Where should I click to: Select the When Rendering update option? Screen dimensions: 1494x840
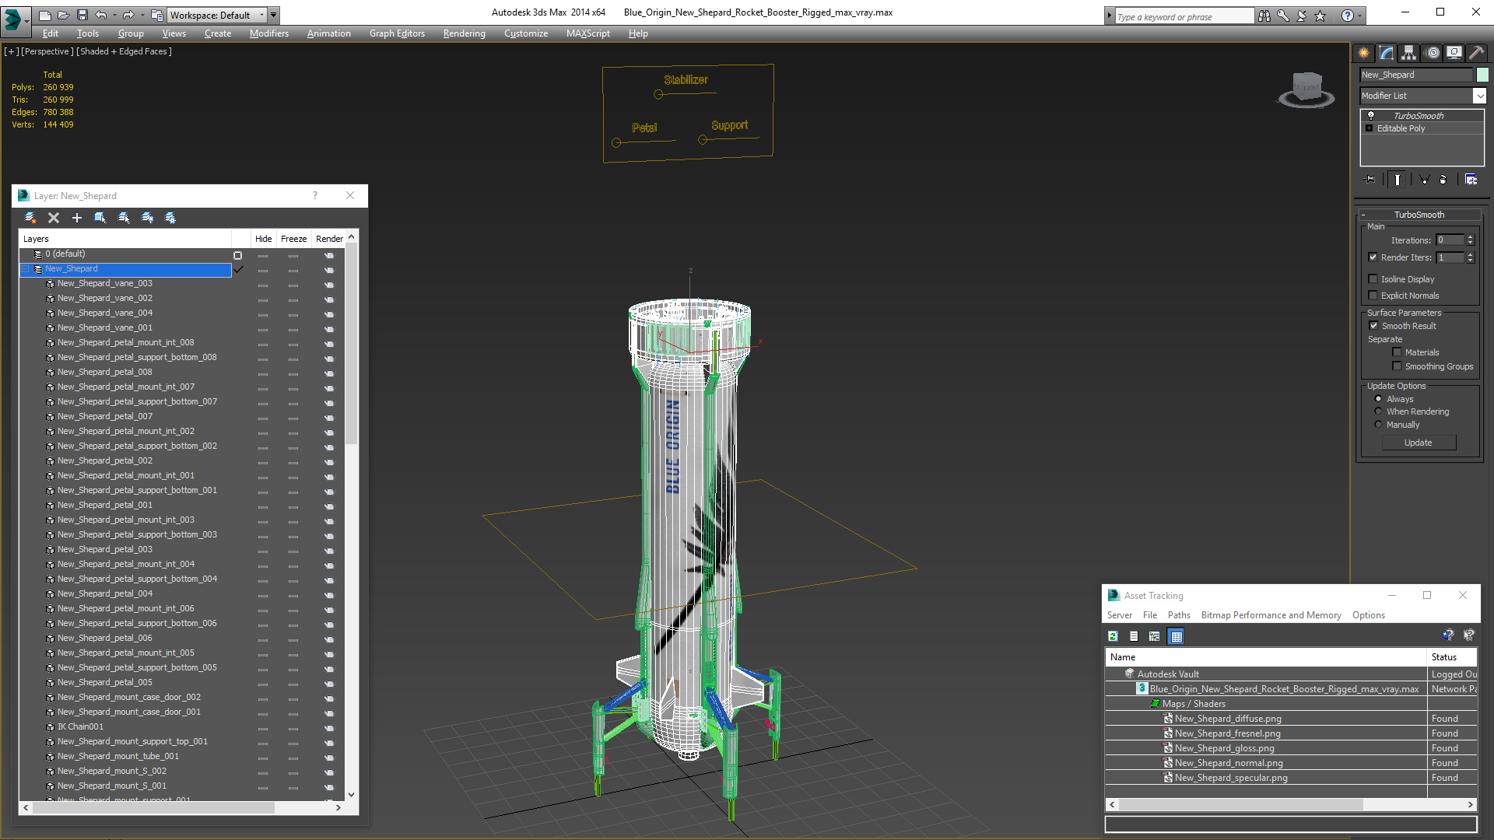(x=1379, y=411)
